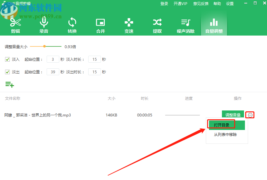The height and width of the screenshot is (180, 267).
Task: Select the file 世界上的另一个我.mp3 row
Action: [134, 115]
